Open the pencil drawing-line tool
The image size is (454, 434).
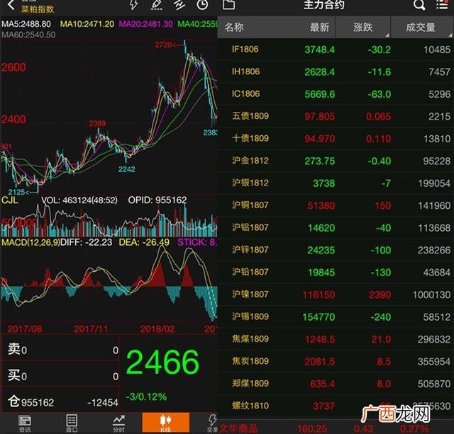point(157,5)
